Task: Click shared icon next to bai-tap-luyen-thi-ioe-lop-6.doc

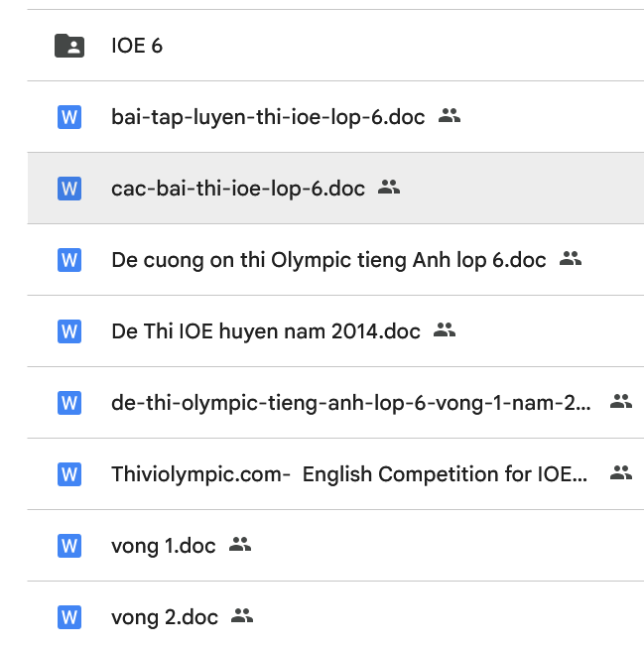Action: 450,116
